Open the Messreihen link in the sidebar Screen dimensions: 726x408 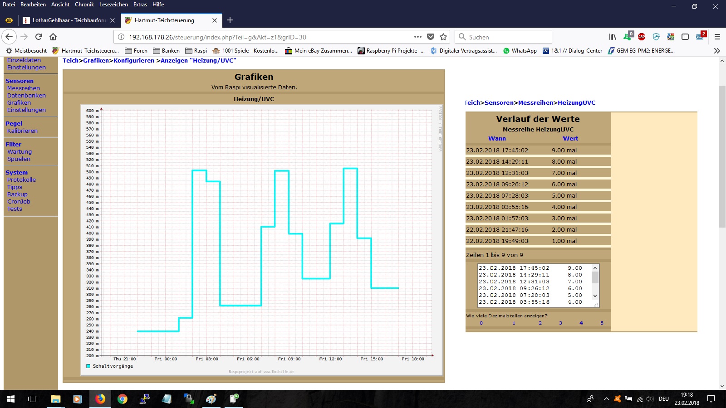24,88
